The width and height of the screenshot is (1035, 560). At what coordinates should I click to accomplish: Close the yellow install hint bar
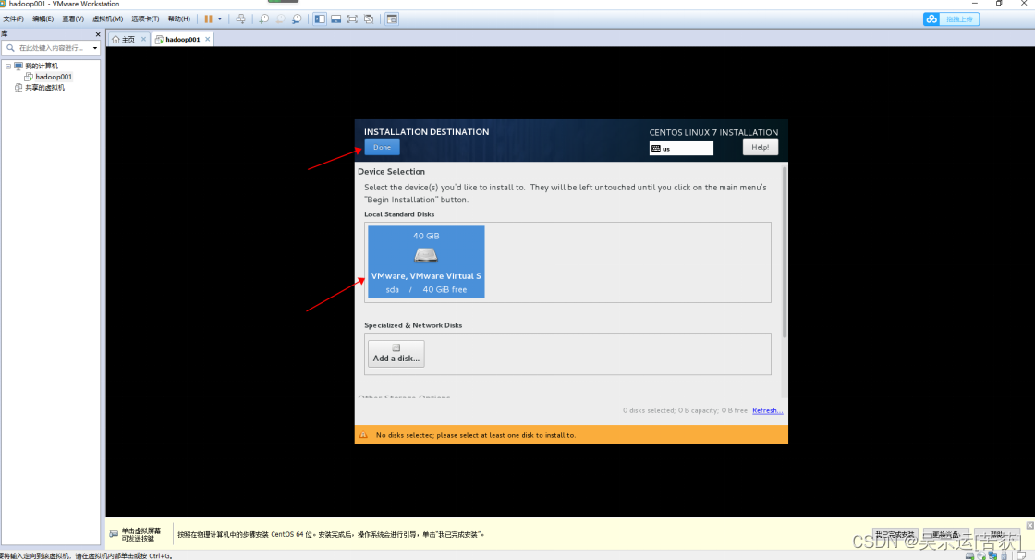point(1029,526)
